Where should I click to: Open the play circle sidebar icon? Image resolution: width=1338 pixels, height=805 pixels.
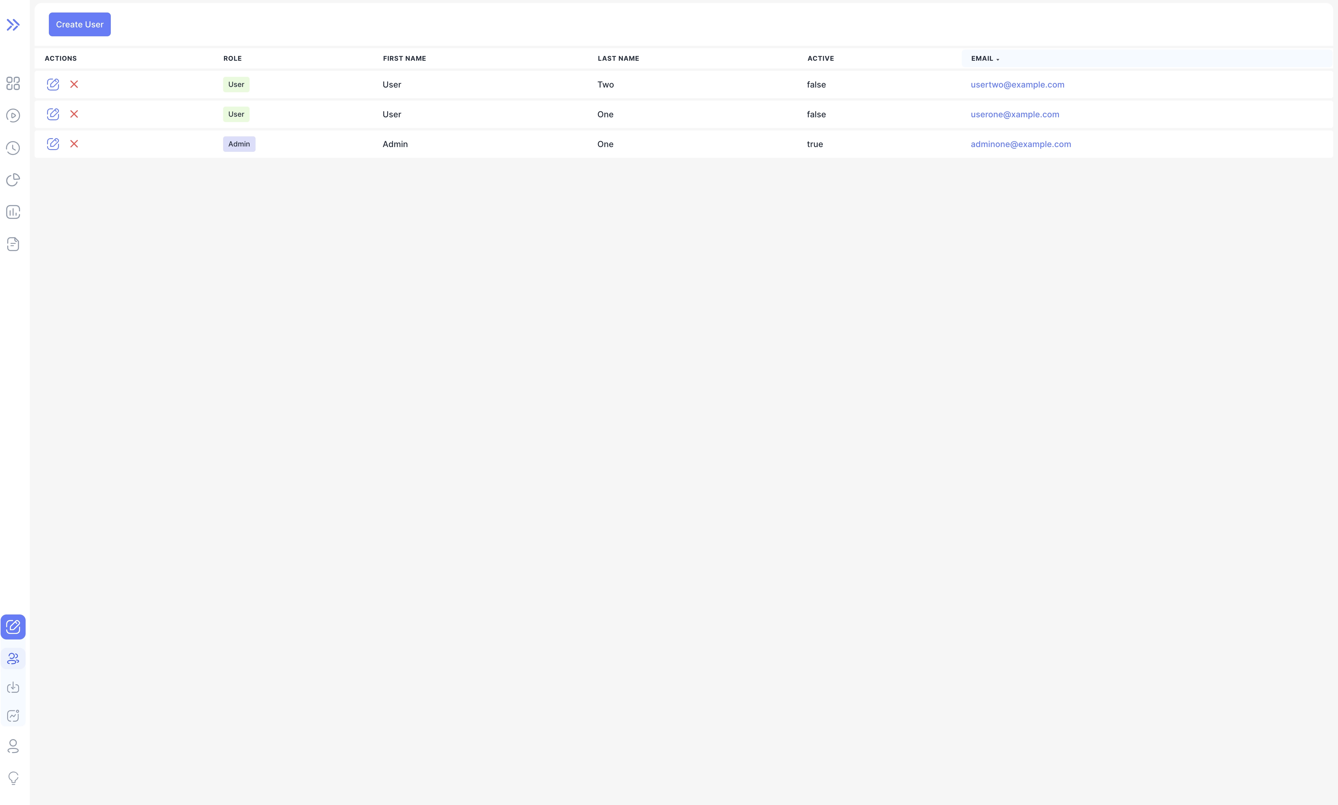coord(13,116)
